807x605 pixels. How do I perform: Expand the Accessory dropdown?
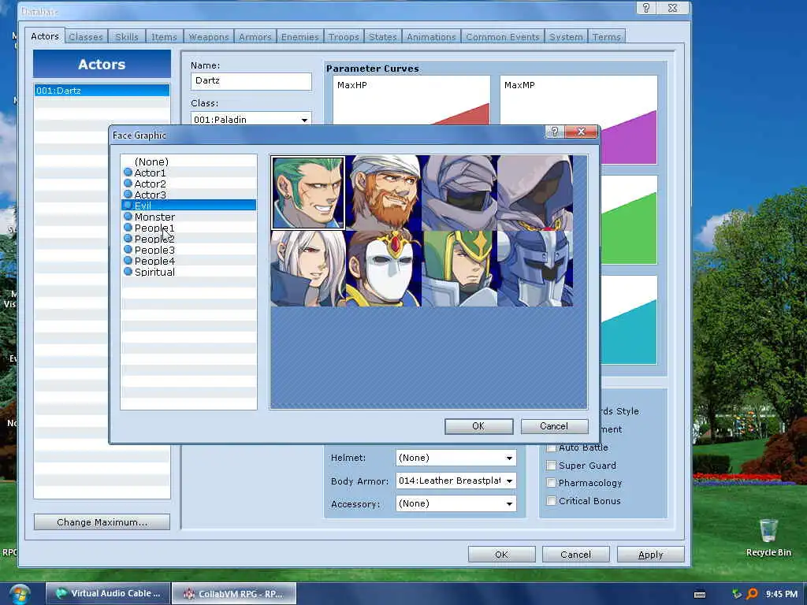[509, 503]
